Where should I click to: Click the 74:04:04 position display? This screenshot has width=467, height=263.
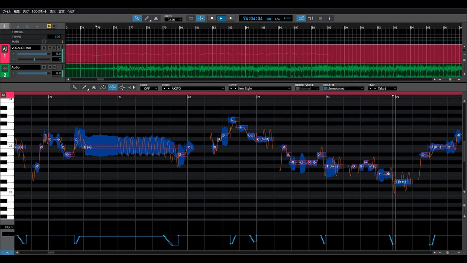coord(252,19)
